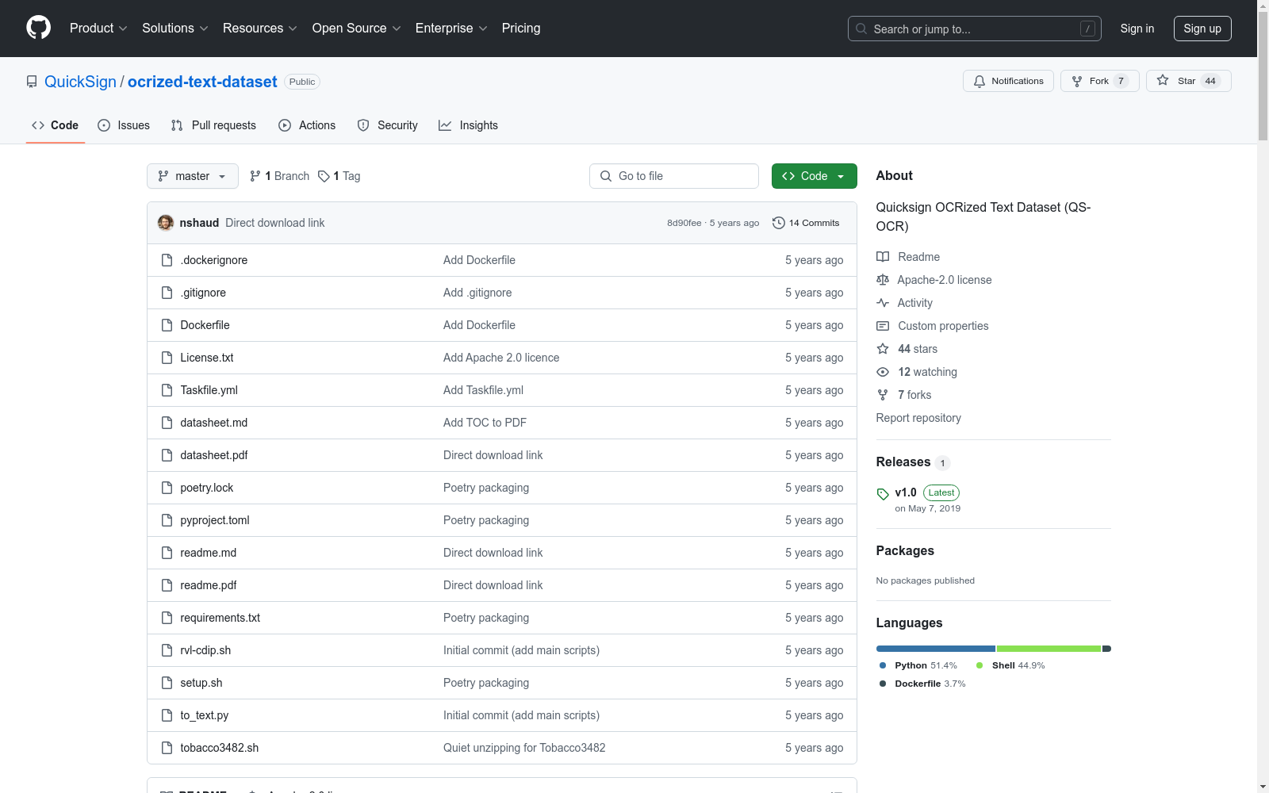Open the master branch selector
This screenshot has height=793, width=1269.
(x=193, y=176)
